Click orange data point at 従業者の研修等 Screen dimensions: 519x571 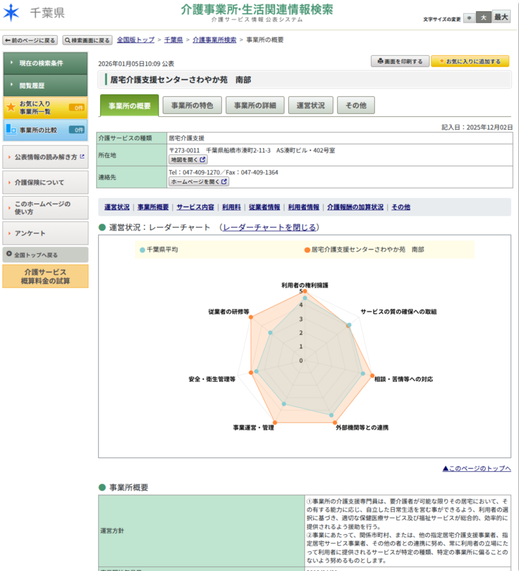pos(252,317)
